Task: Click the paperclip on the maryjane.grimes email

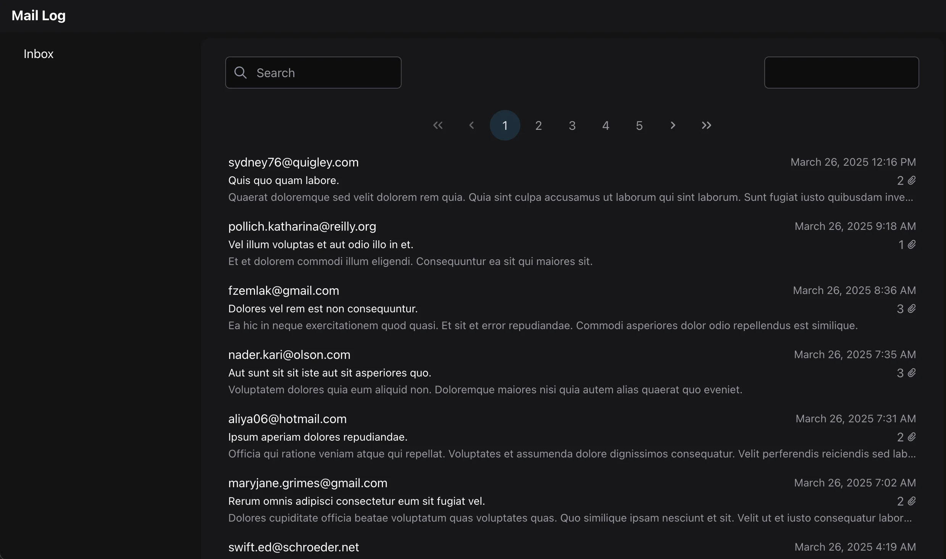Action: (912, 501)
